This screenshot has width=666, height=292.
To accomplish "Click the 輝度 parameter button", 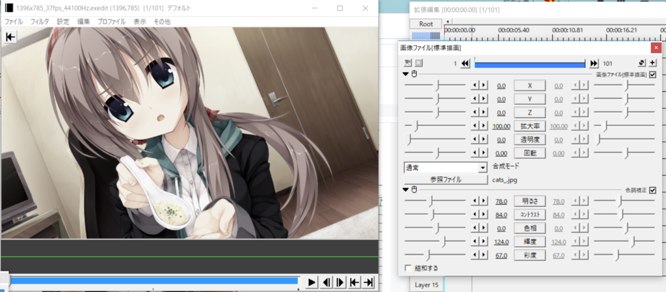I will tap(529, 242).
